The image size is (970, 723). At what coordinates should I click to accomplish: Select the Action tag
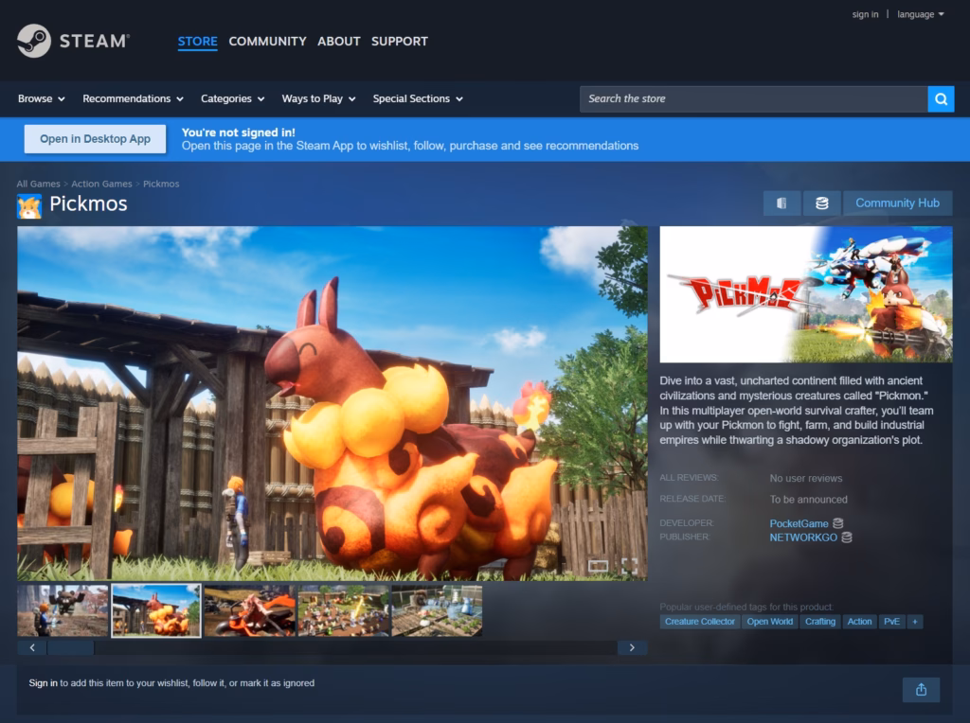pyautogui.click(x=859, y=622)
